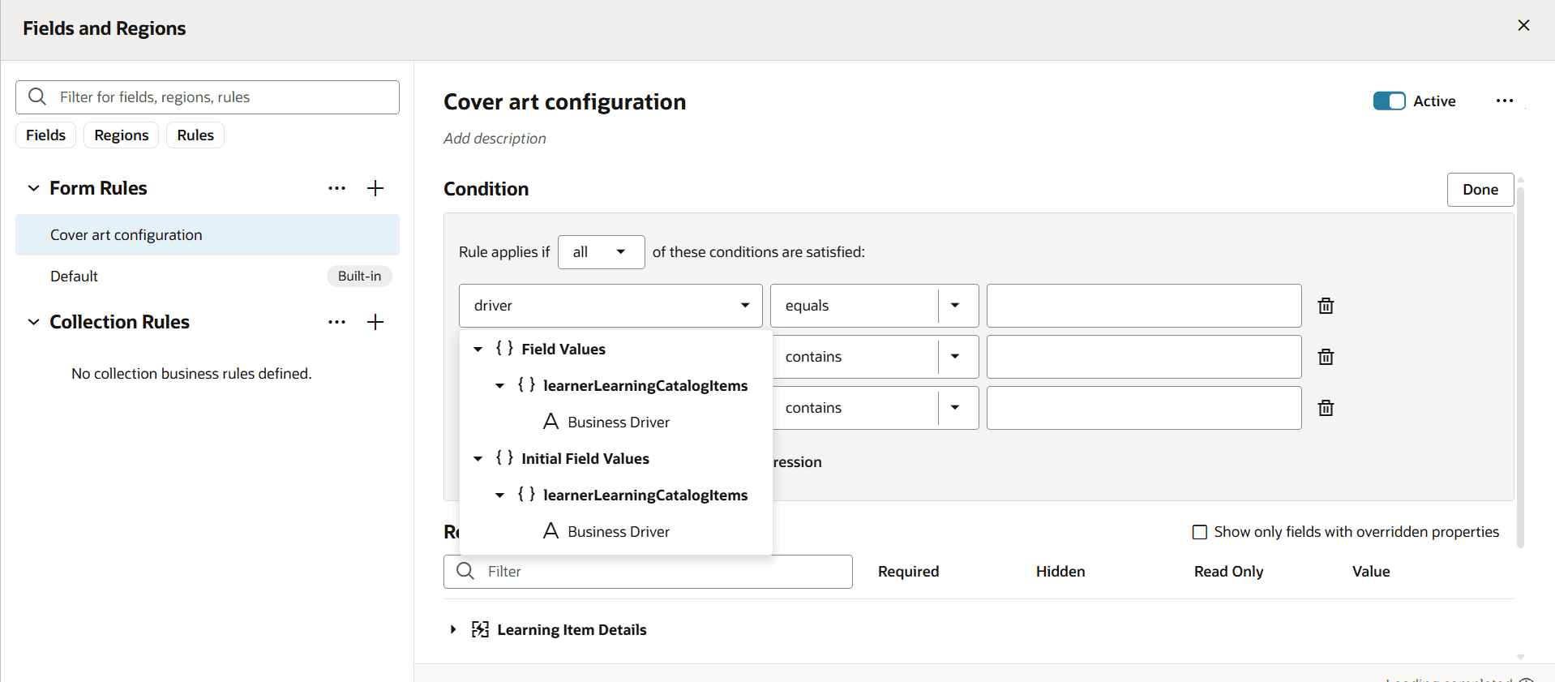Image resolution: width=1555 pixels, height=682 pixels.
Task: Delete the second condition row with trash icon
Action: point(1326,357)
